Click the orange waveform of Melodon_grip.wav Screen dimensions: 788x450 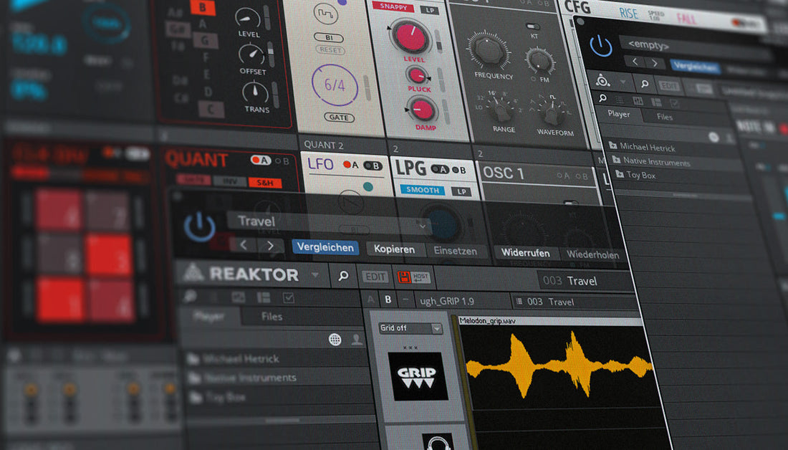(x=558, y=365)
